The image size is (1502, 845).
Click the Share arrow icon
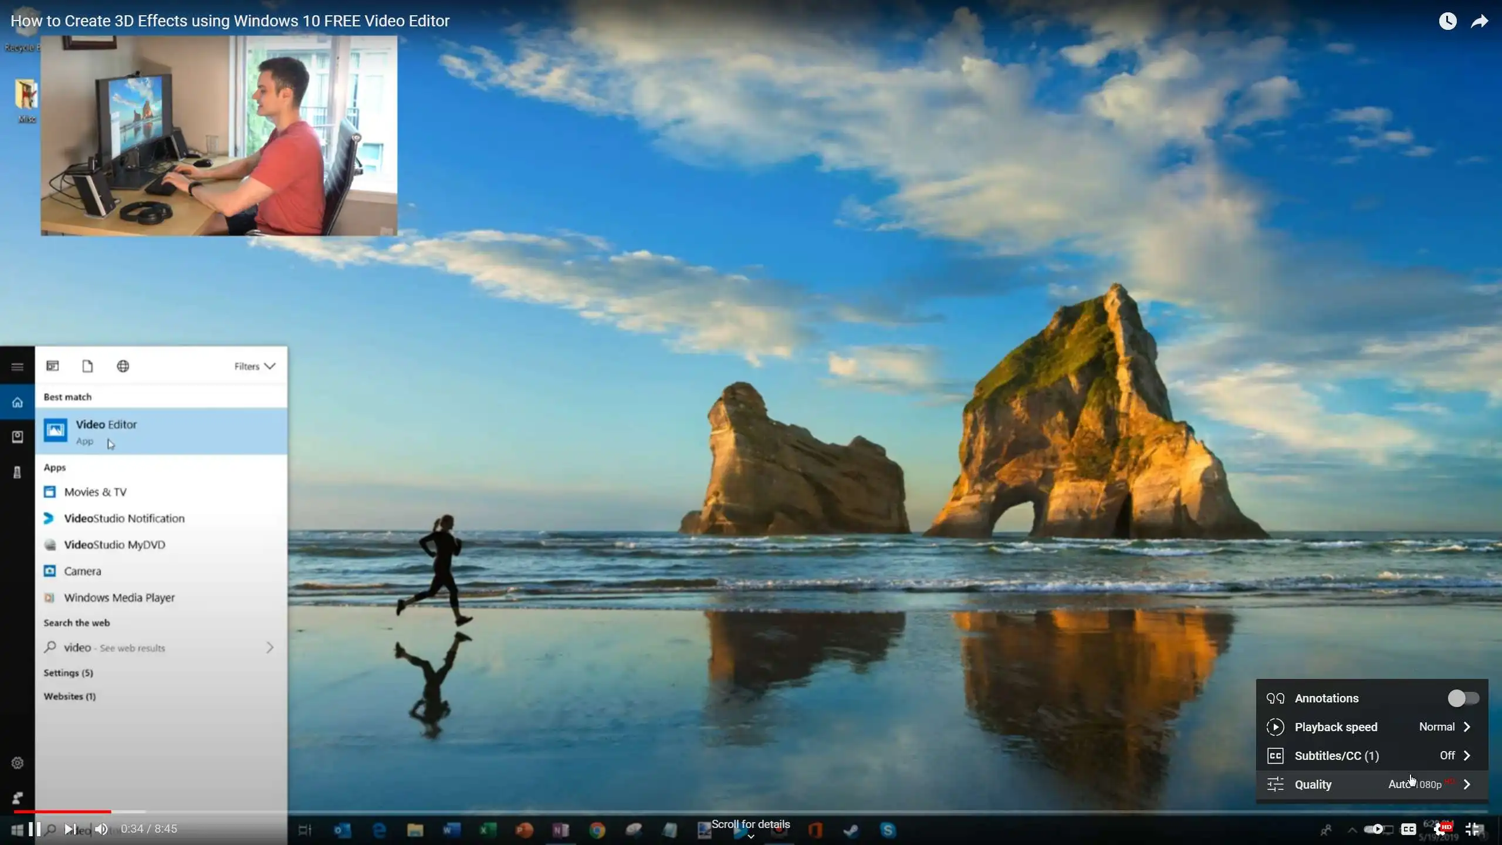[1479, 21]
